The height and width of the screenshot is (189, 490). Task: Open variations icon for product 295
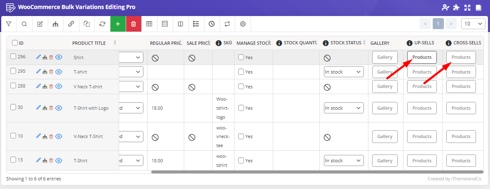(x=45, y=71)
